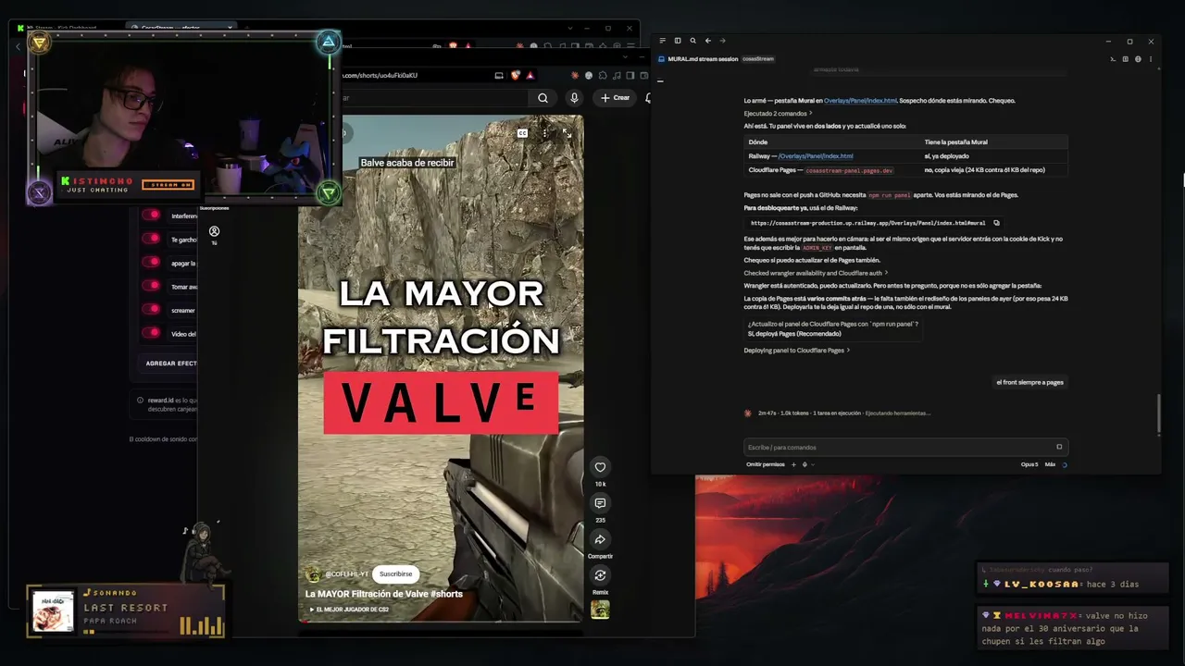Click the 'La MAYOR Filtración de Valve #shorts' title
The image size is (1185, 666).
384,594
